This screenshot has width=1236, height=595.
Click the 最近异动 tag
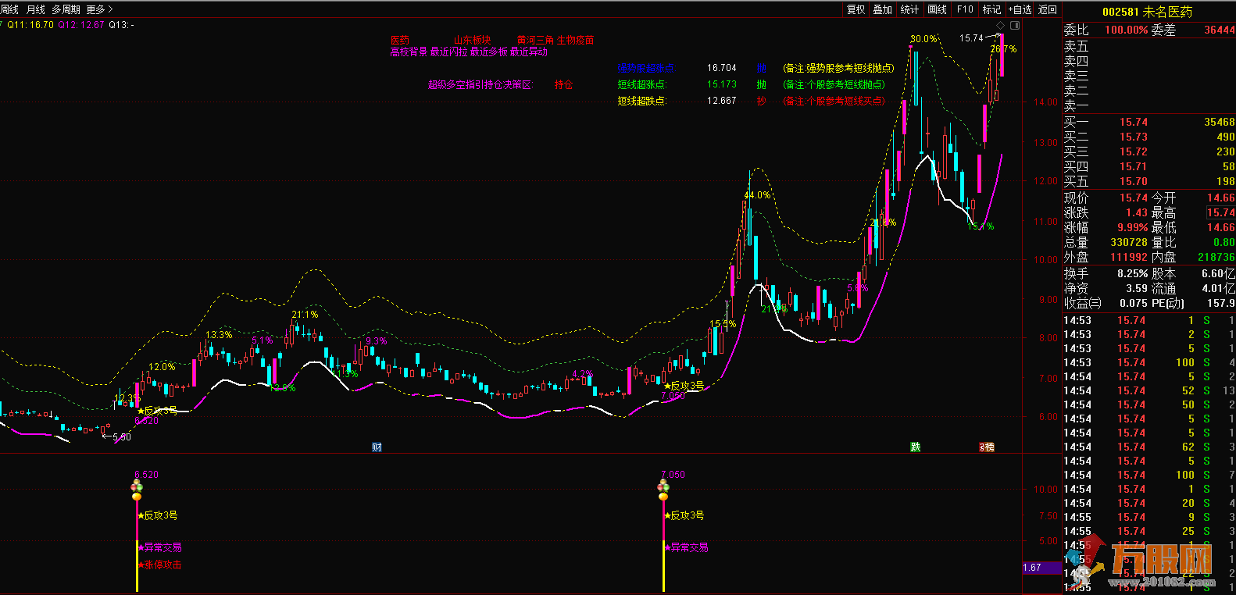(x=528, y=52)
